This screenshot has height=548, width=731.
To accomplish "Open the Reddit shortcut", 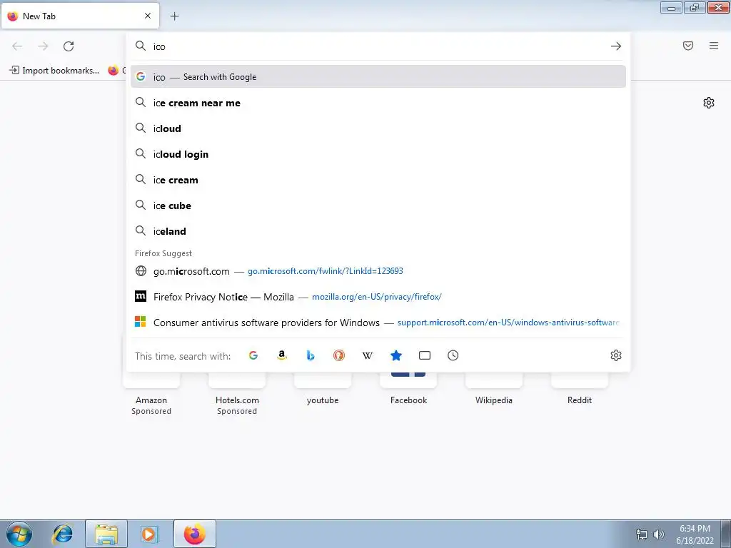I will pyautogui.click(x=580, y=389).
